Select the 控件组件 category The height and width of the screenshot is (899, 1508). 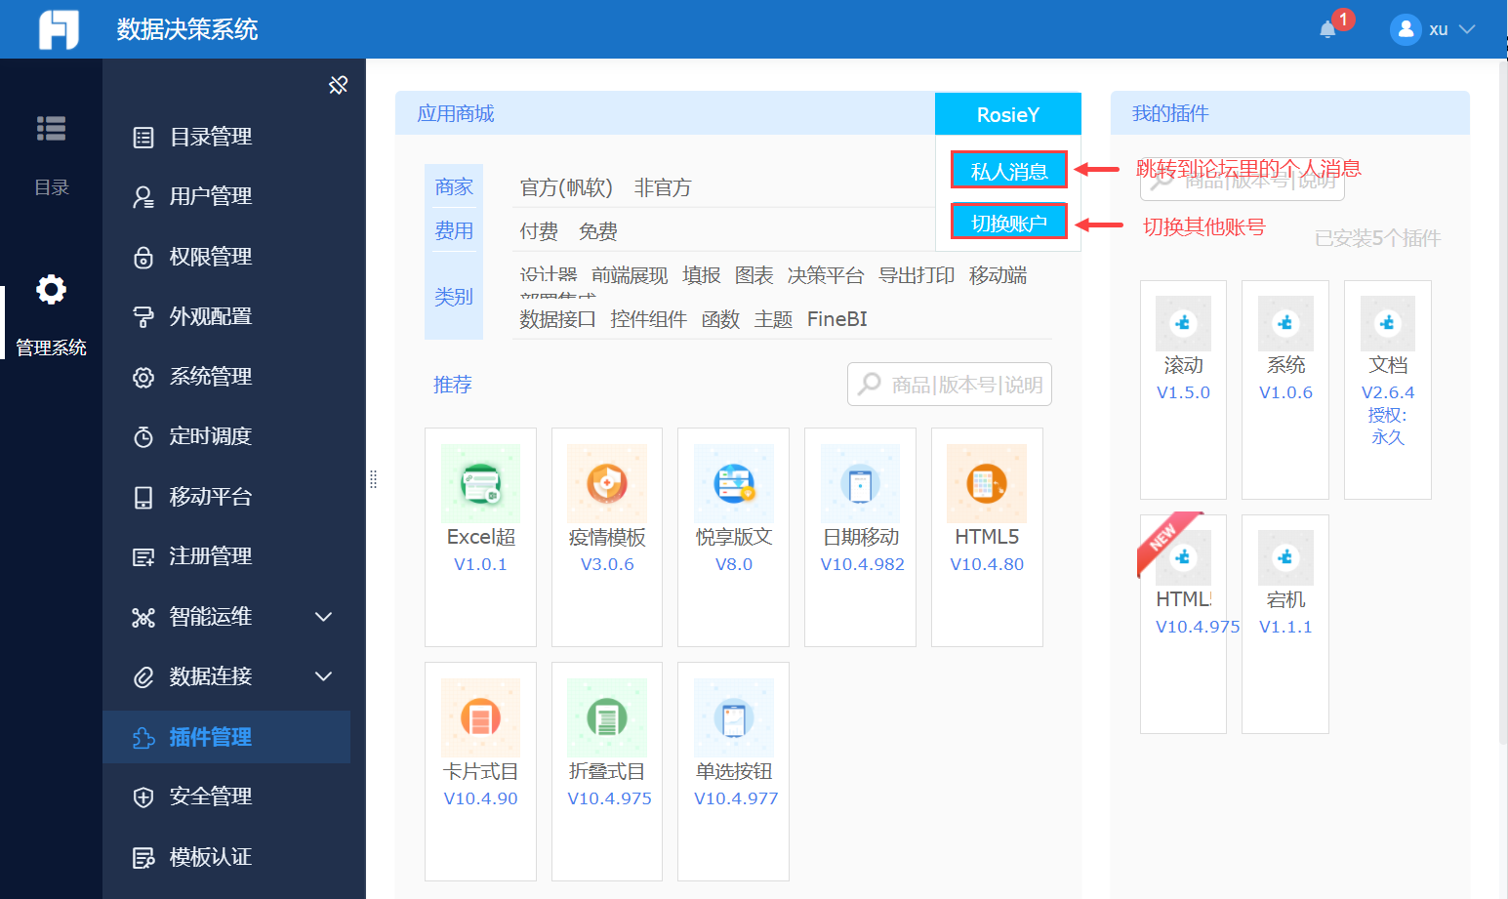coord(649,319)
